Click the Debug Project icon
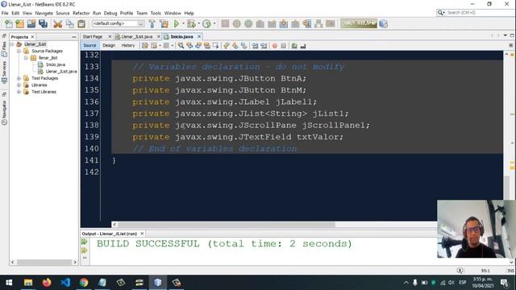Image resolution: width=516 pixels, height=290 pixels. (x=191, y=23)
